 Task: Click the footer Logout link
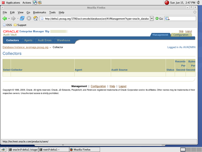click(122, 86)
